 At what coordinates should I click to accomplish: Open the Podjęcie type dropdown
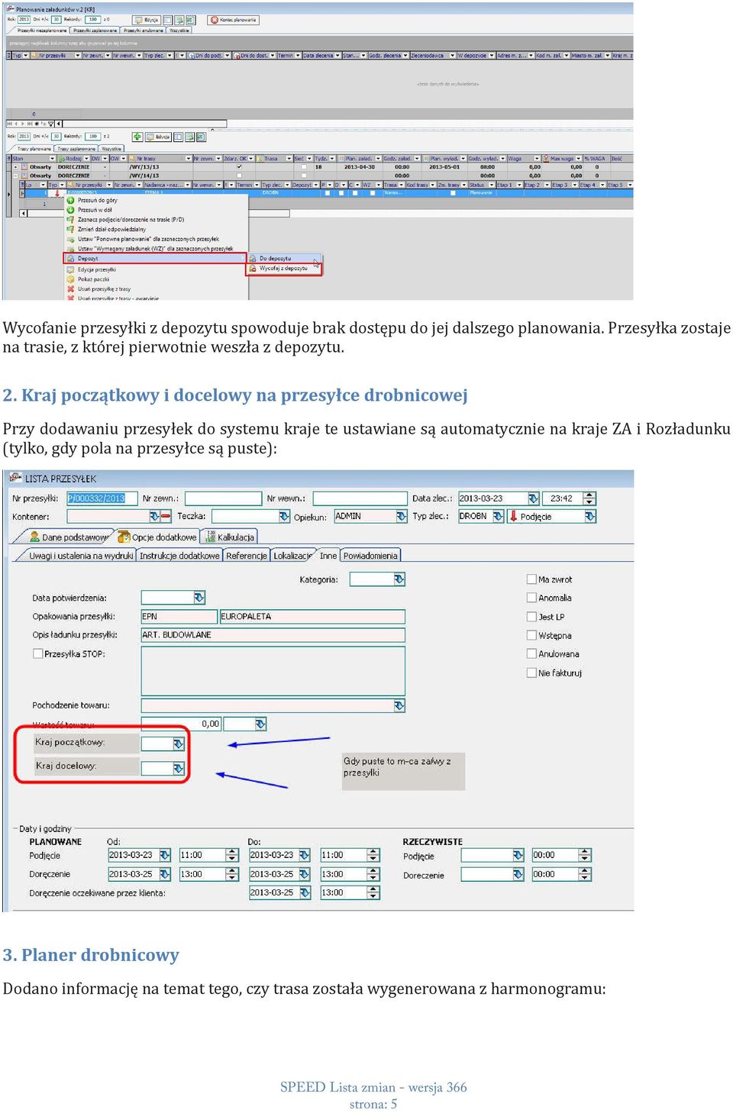[x=590, y=517]
